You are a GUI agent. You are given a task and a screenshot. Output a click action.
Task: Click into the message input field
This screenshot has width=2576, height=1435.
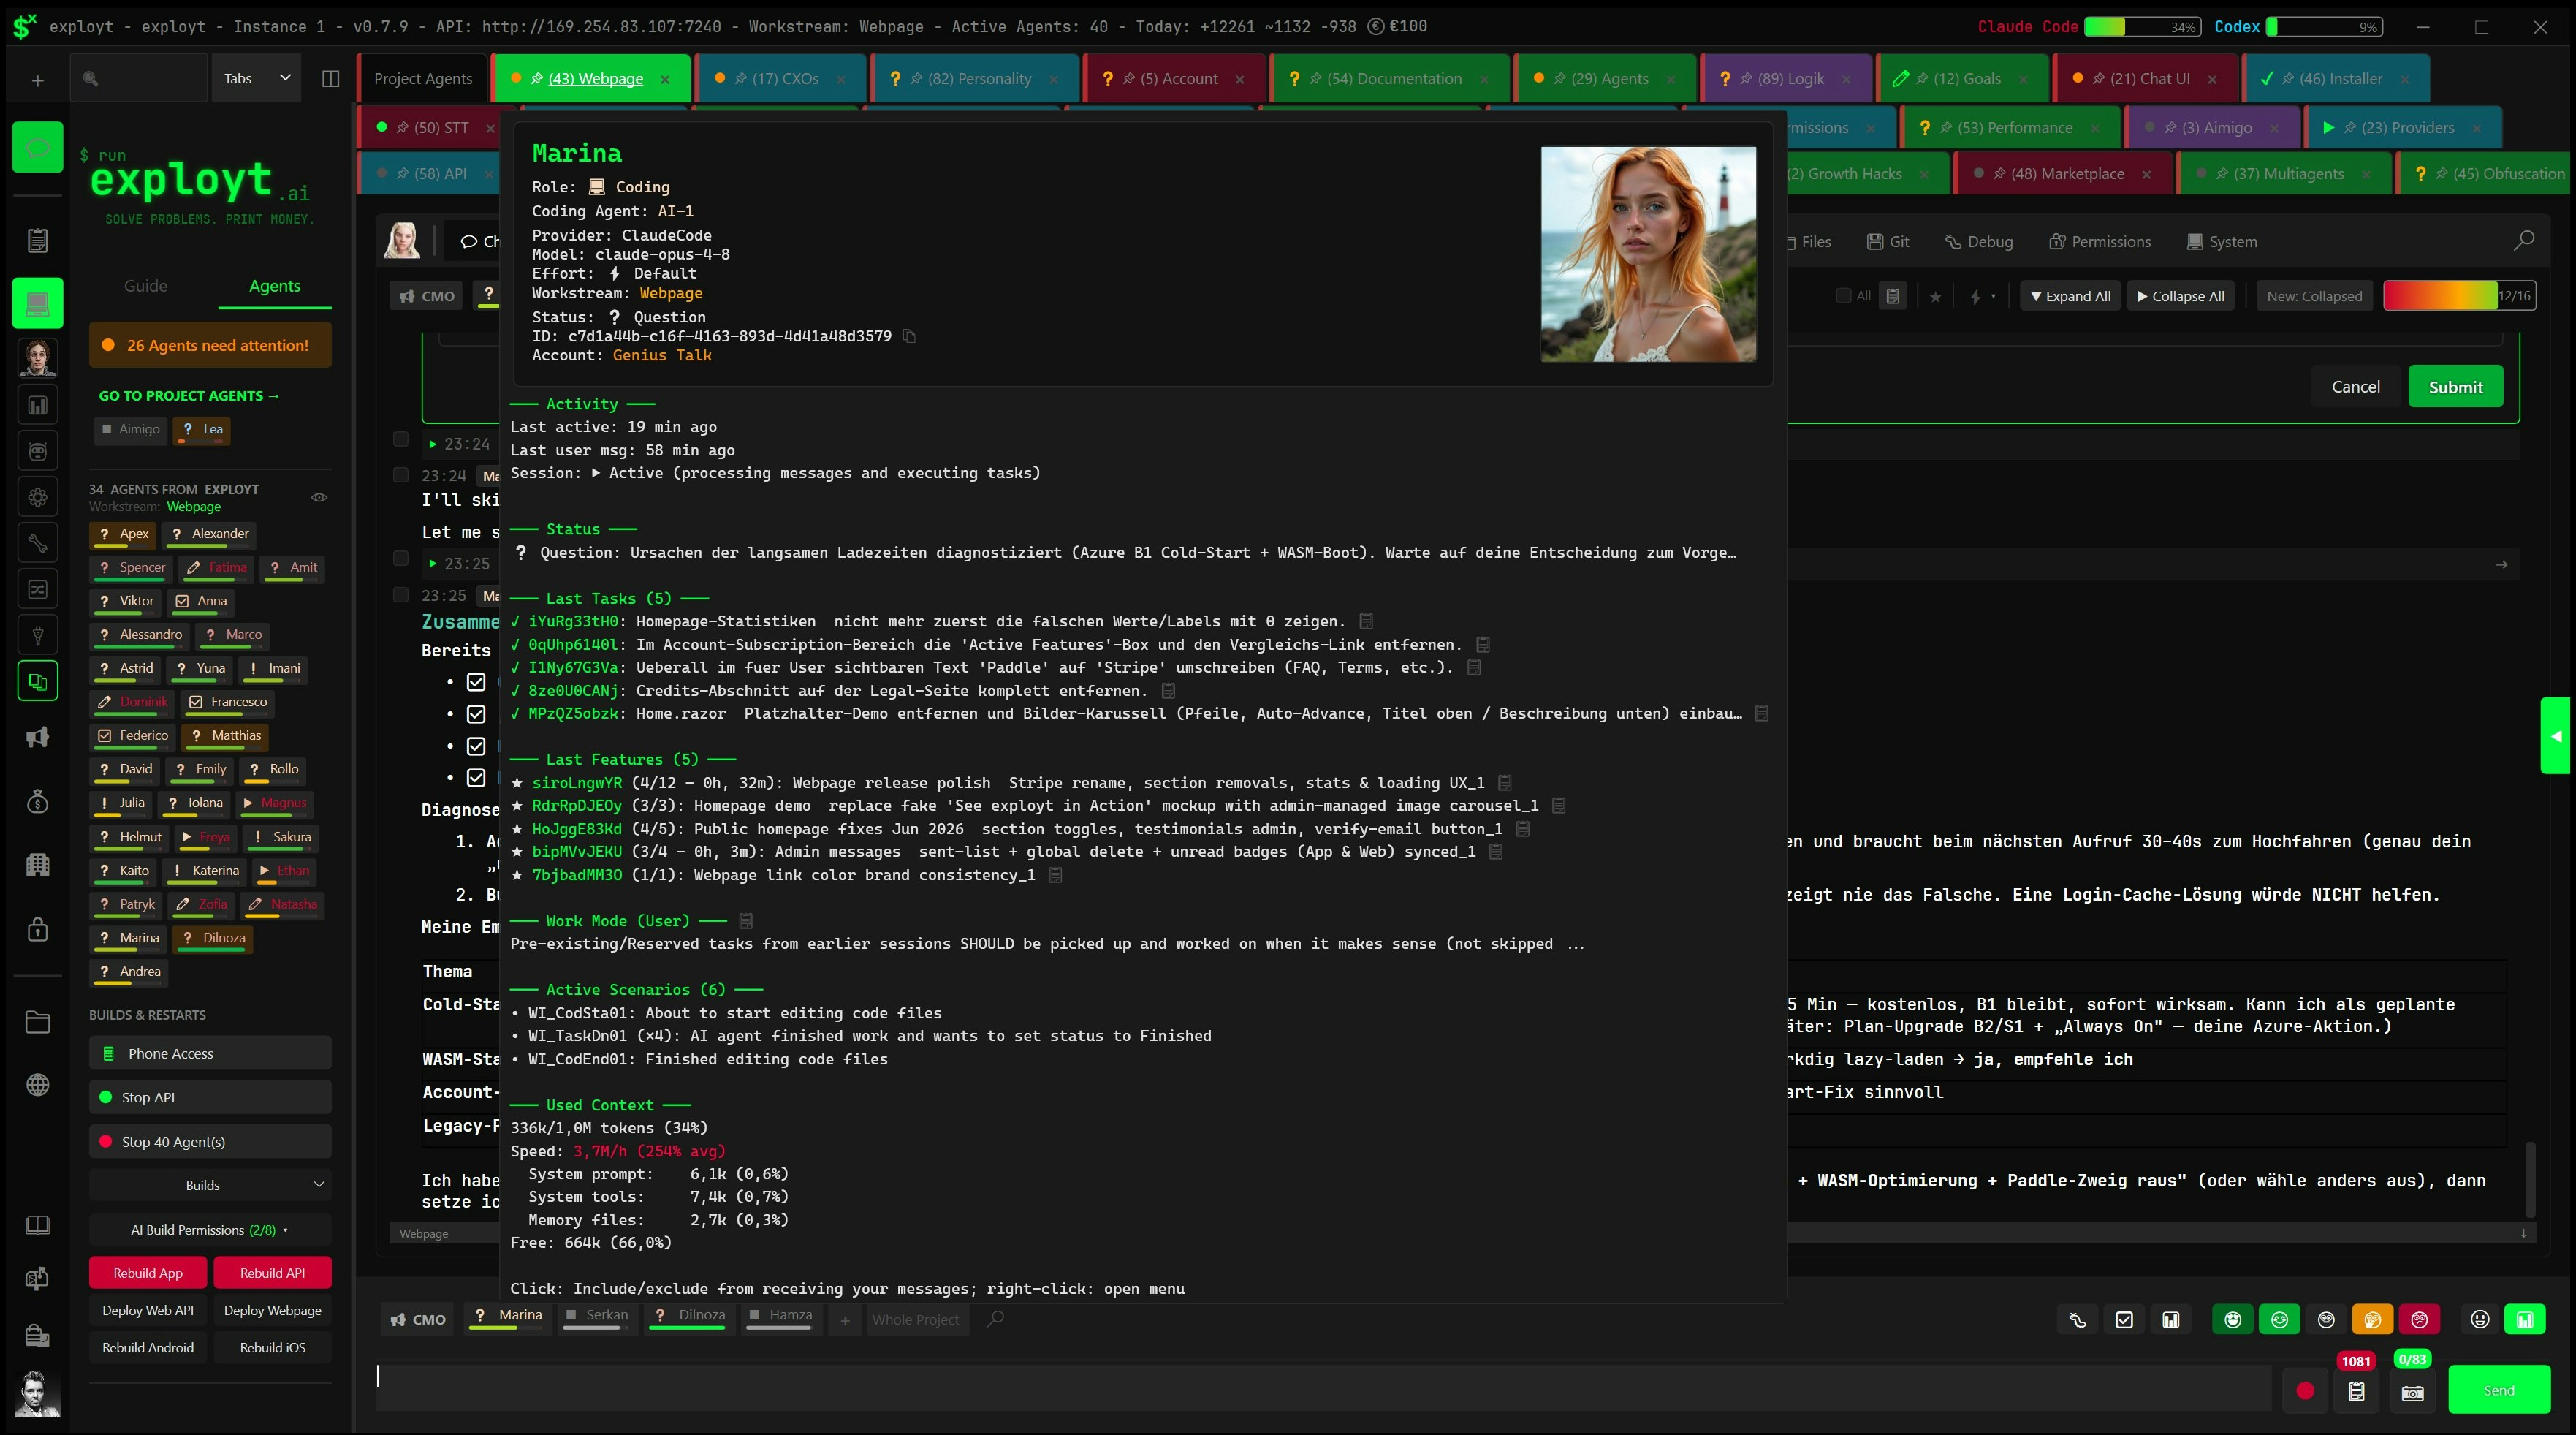tap(1322, 1390)
